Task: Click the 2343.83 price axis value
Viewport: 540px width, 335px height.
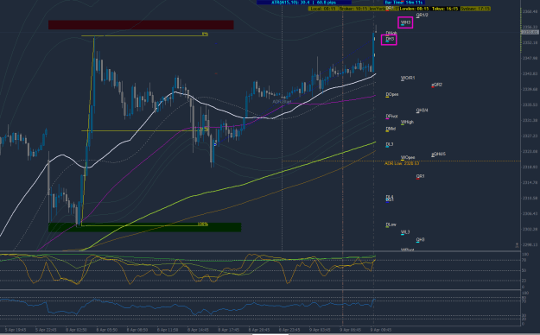Action: click(530, 73)
